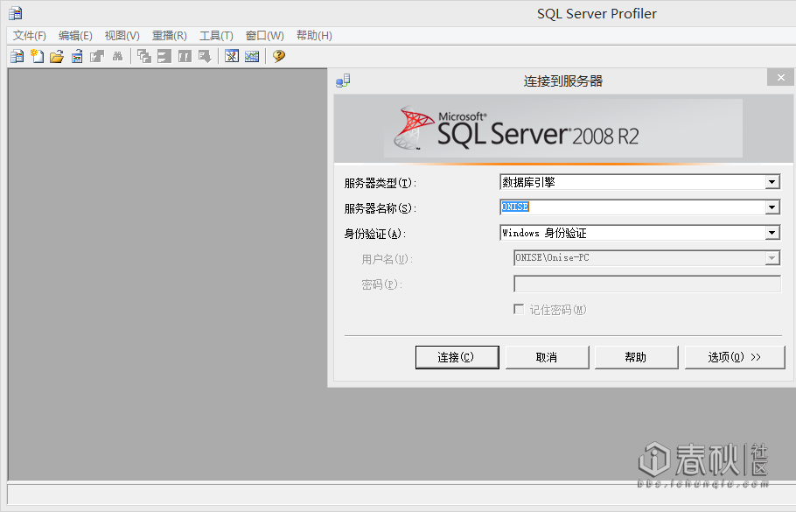Click the 连接到服务器 dialog title
Screen dimensions: 796x512
click(x=563, y=81)
